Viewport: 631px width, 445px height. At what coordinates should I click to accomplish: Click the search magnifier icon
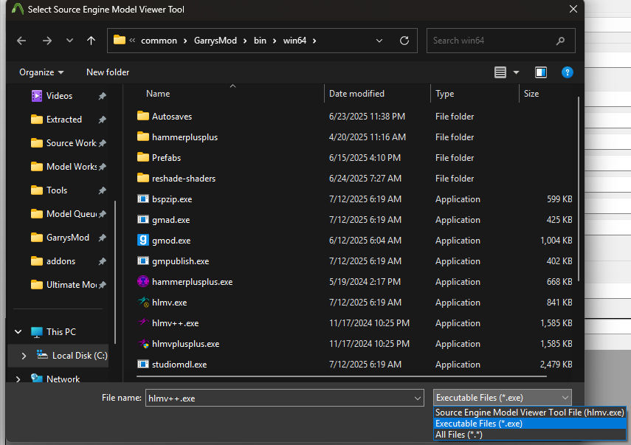pos(560,41)
